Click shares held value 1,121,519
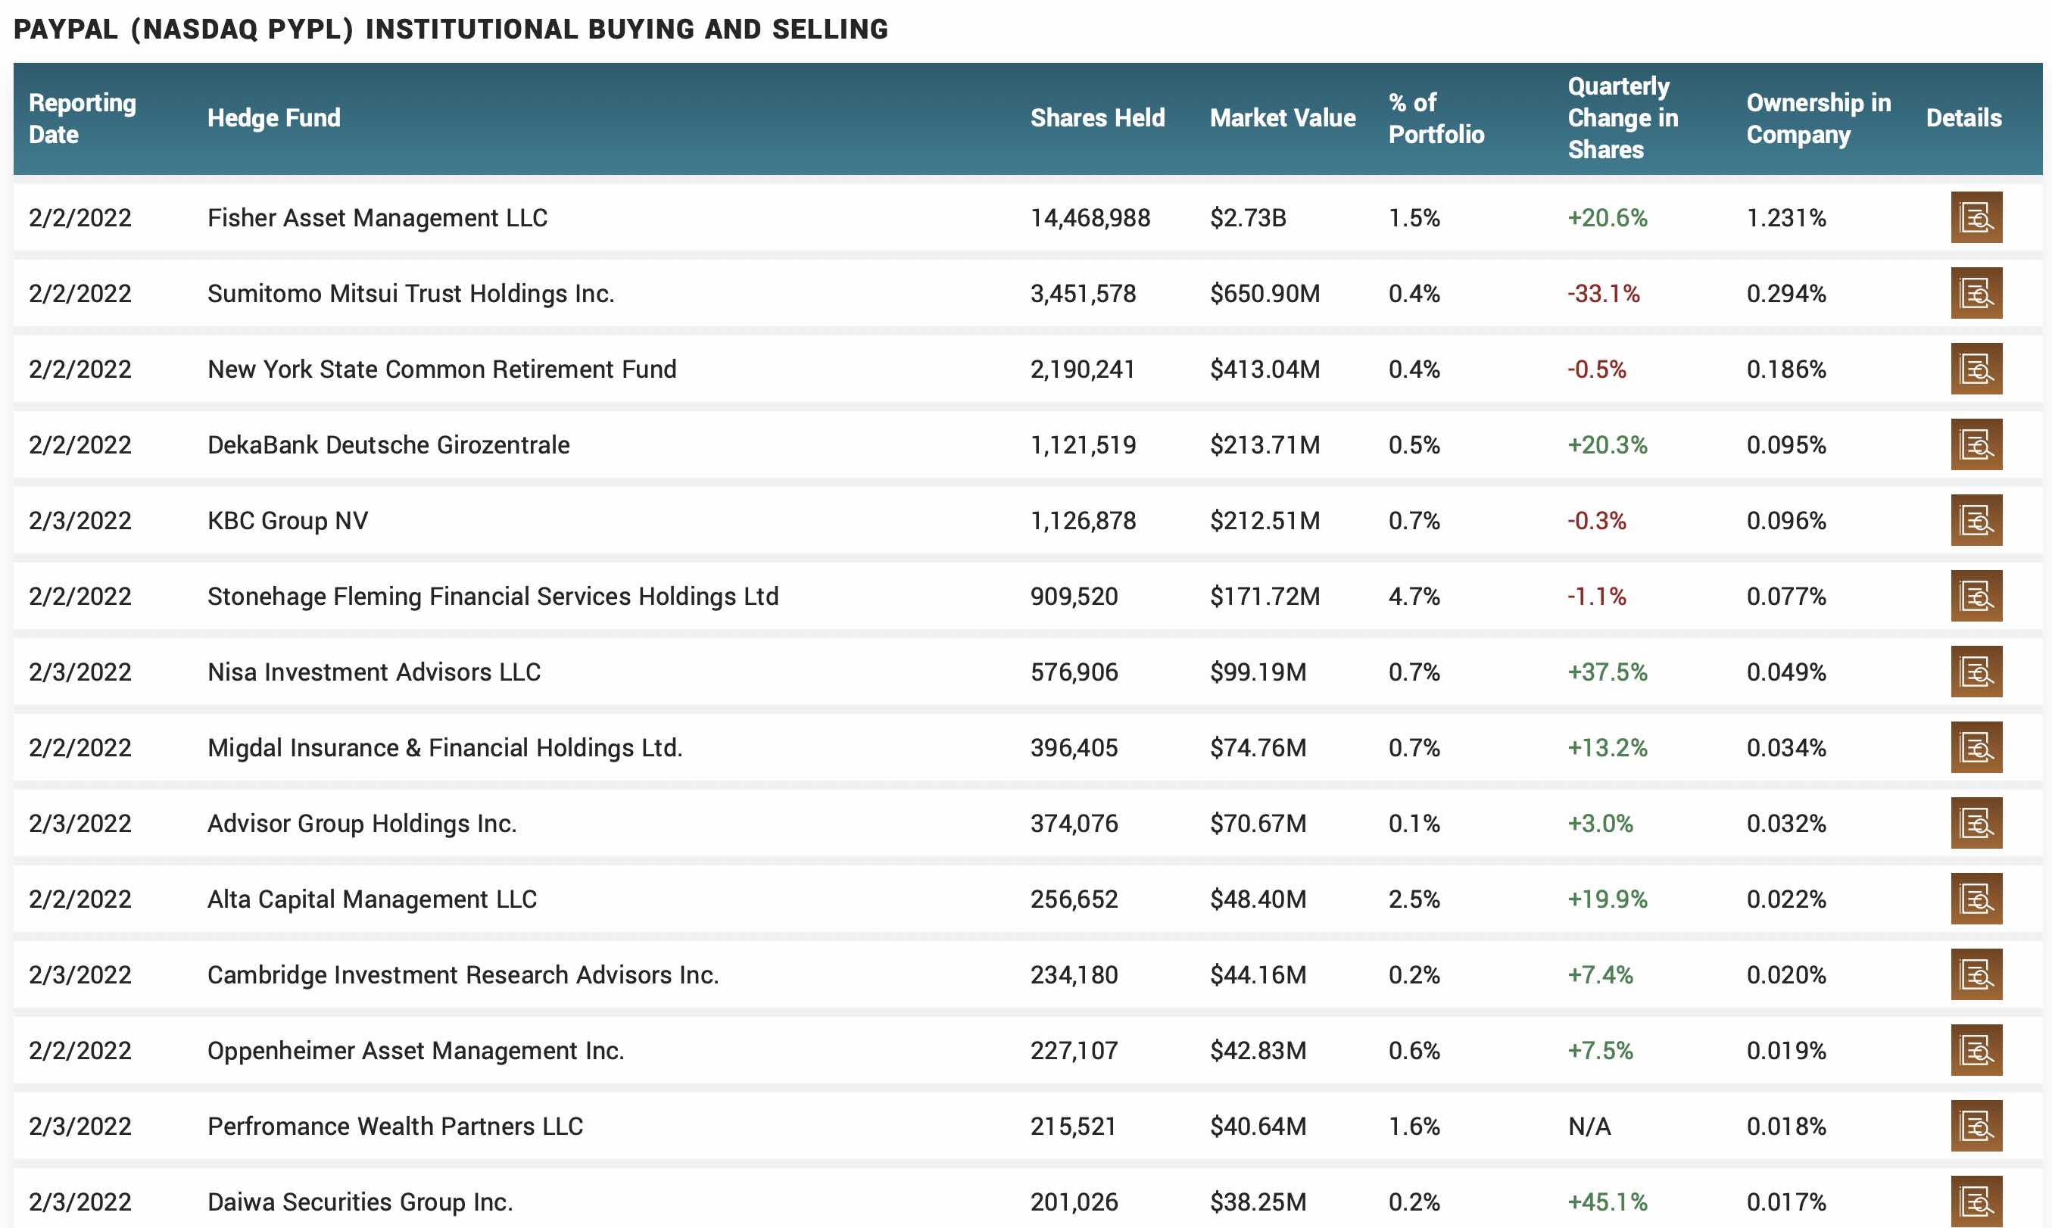This screenshot has width=2052, height=1228. [1082, 444]
